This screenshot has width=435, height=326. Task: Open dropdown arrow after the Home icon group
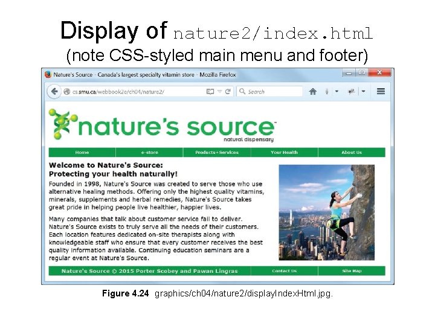[337, 91]
